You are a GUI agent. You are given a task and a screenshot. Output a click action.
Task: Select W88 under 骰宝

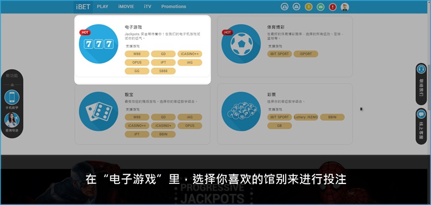[x=137, y=117]
